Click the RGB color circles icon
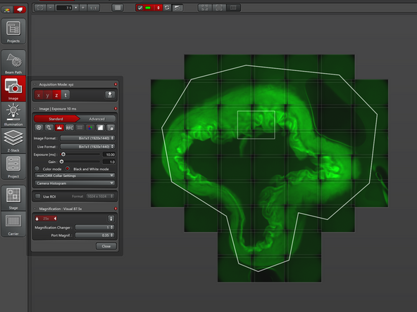417x312 pixels. pos(90,128)
